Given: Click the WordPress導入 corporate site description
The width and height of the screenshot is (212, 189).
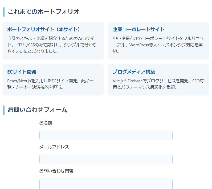Looking at the screenshot, I should 158,45.
